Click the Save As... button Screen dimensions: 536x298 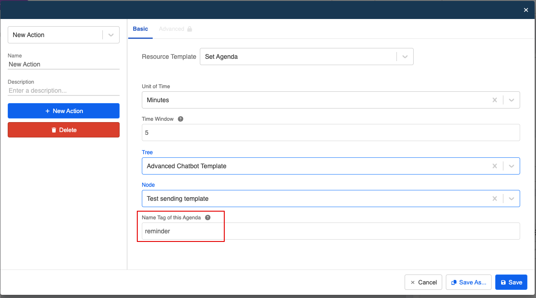[x=468, y=282]
